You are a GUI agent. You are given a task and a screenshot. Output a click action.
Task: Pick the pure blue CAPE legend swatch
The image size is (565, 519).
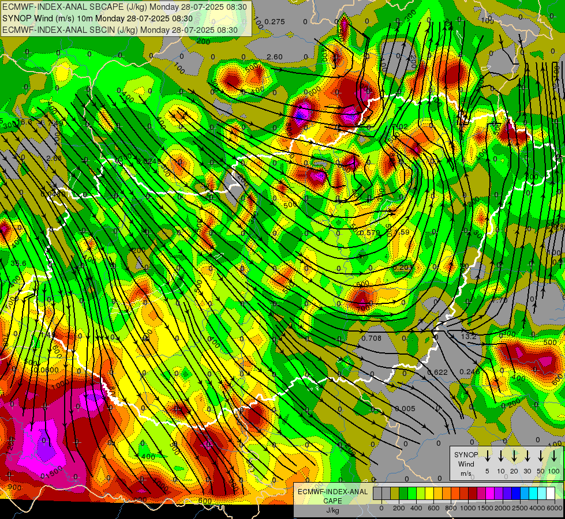[517, 494]
